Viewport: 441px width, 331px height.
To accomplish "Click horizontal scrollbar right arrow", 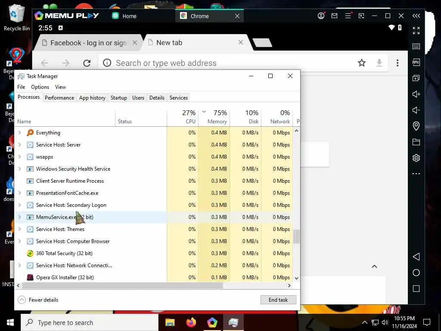I will [x=289, y=285].
